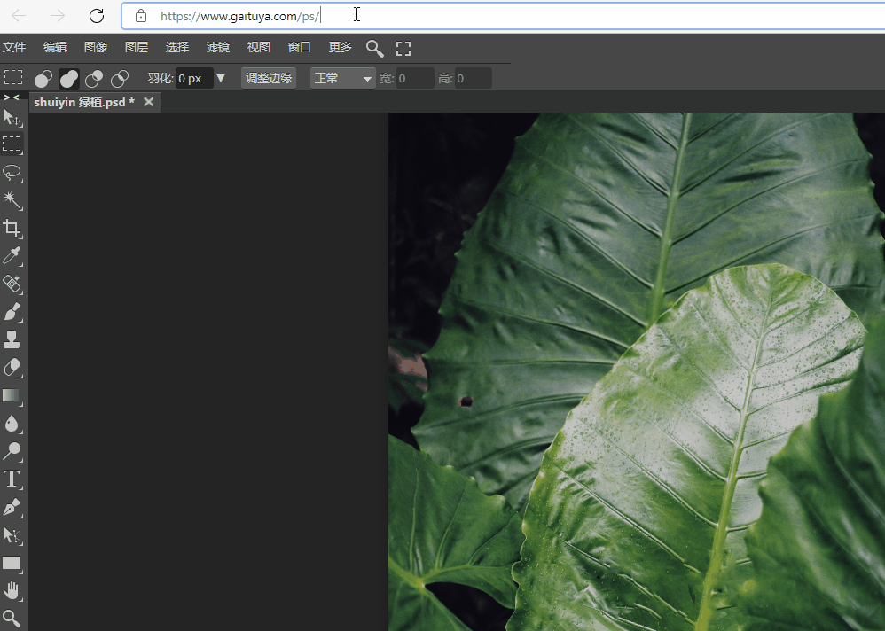Open the 滤镜 menu
The image size is (885, 631).
(217, 48)
